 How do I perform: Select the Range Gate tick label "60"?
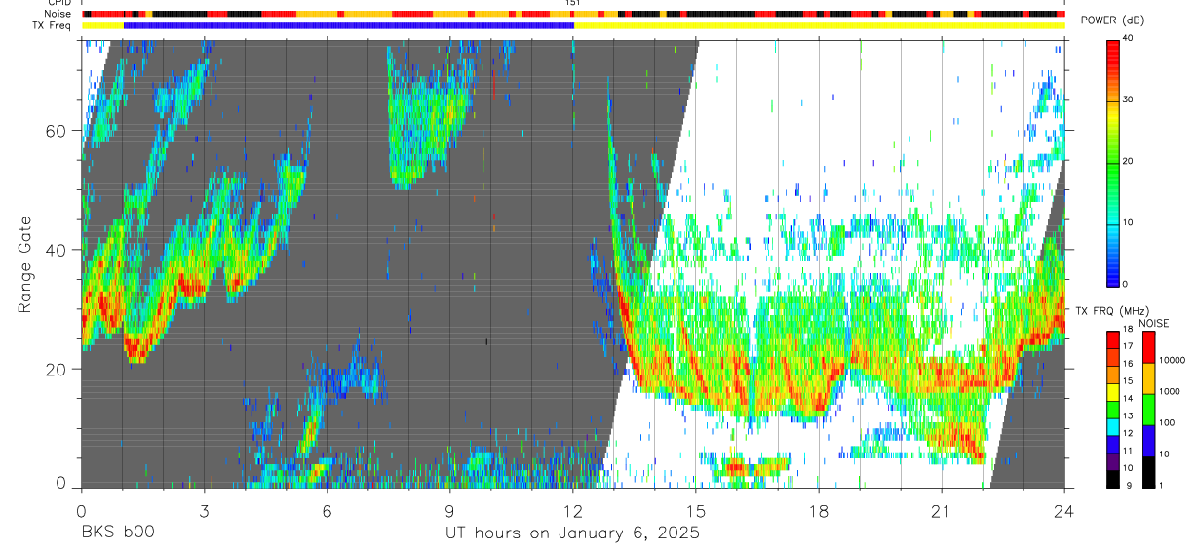coord(58,131)
